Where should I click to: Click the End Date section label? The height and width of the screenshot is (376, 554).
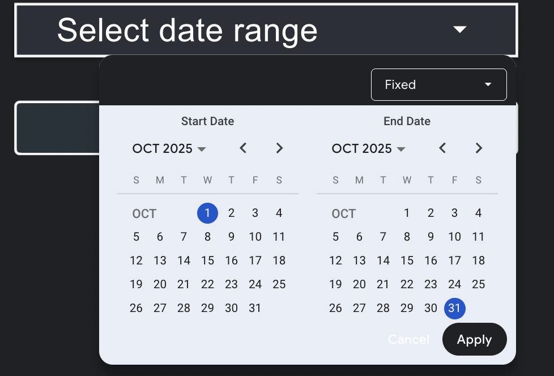click(407, 121)
